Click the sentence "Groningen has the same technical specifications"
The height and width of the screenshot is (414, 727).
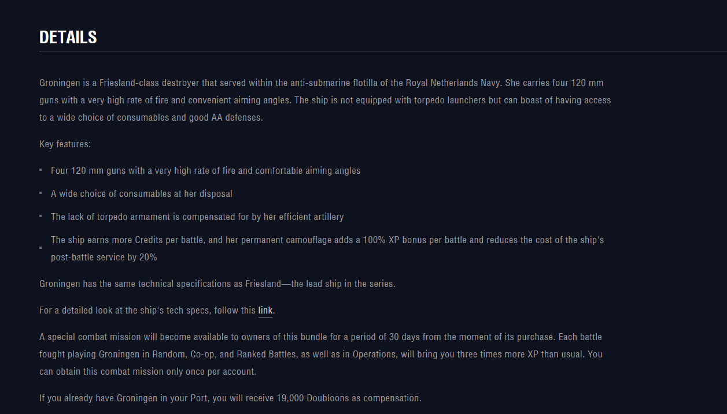[217, 284]
